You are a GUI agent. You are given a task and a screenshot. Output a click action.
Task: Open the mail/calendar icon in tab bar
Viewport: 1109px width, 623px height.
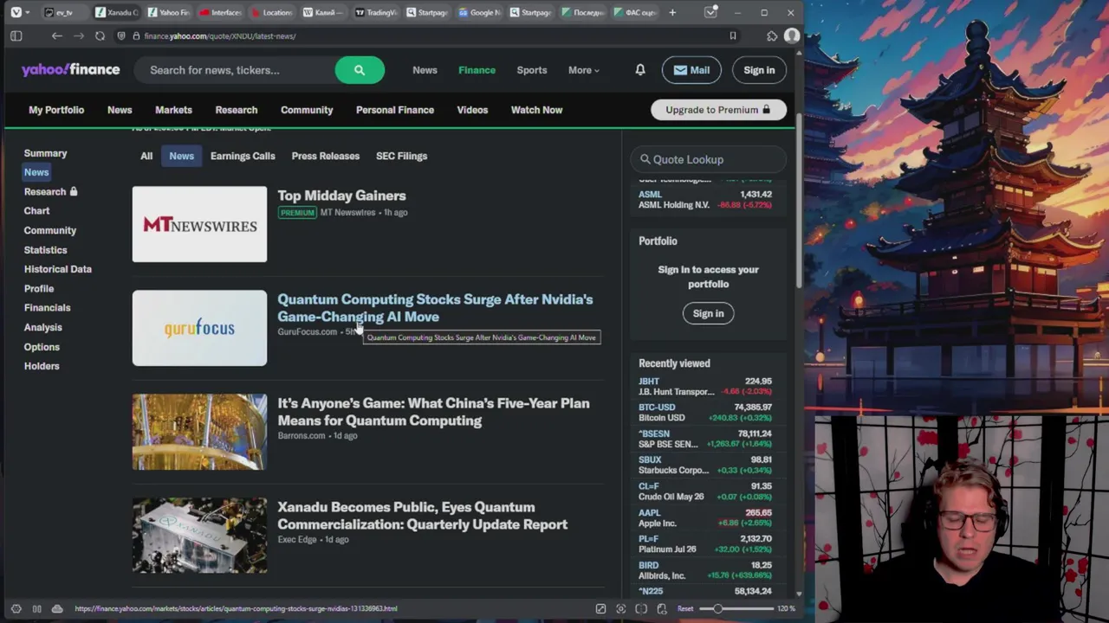point(710,12)
